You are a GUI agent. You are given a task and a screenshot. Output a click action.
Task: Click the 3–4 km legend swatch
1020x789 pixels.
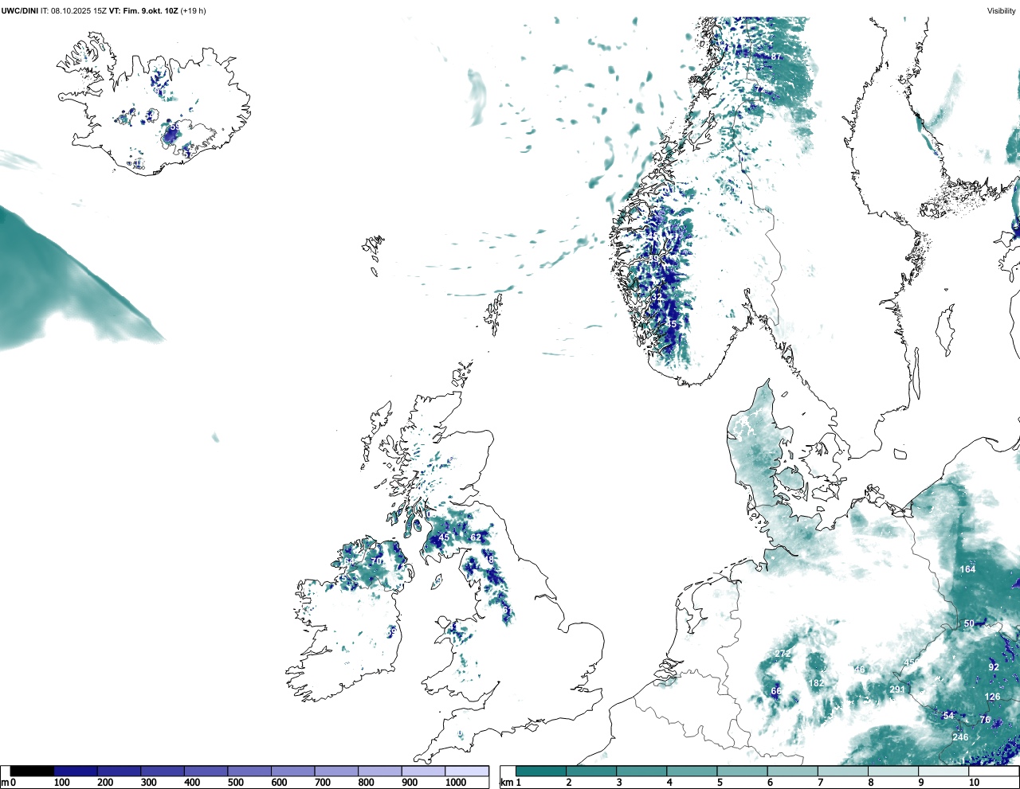tap(641, 771)
